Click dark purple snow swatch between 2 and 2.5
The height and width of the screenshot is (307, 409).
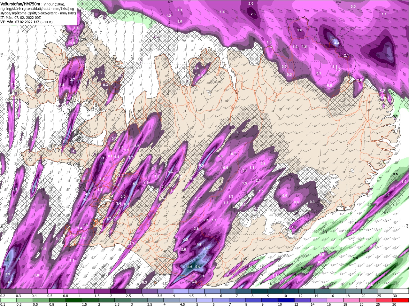[x=118, y=291]
